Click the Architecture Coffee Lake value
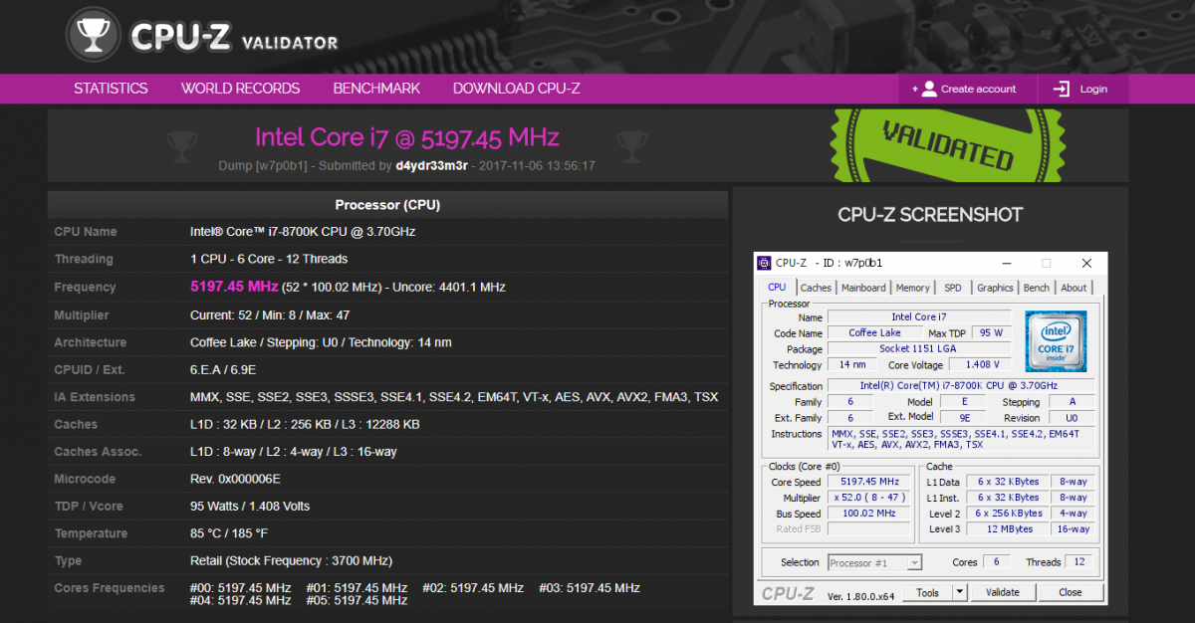 point(321,342)
